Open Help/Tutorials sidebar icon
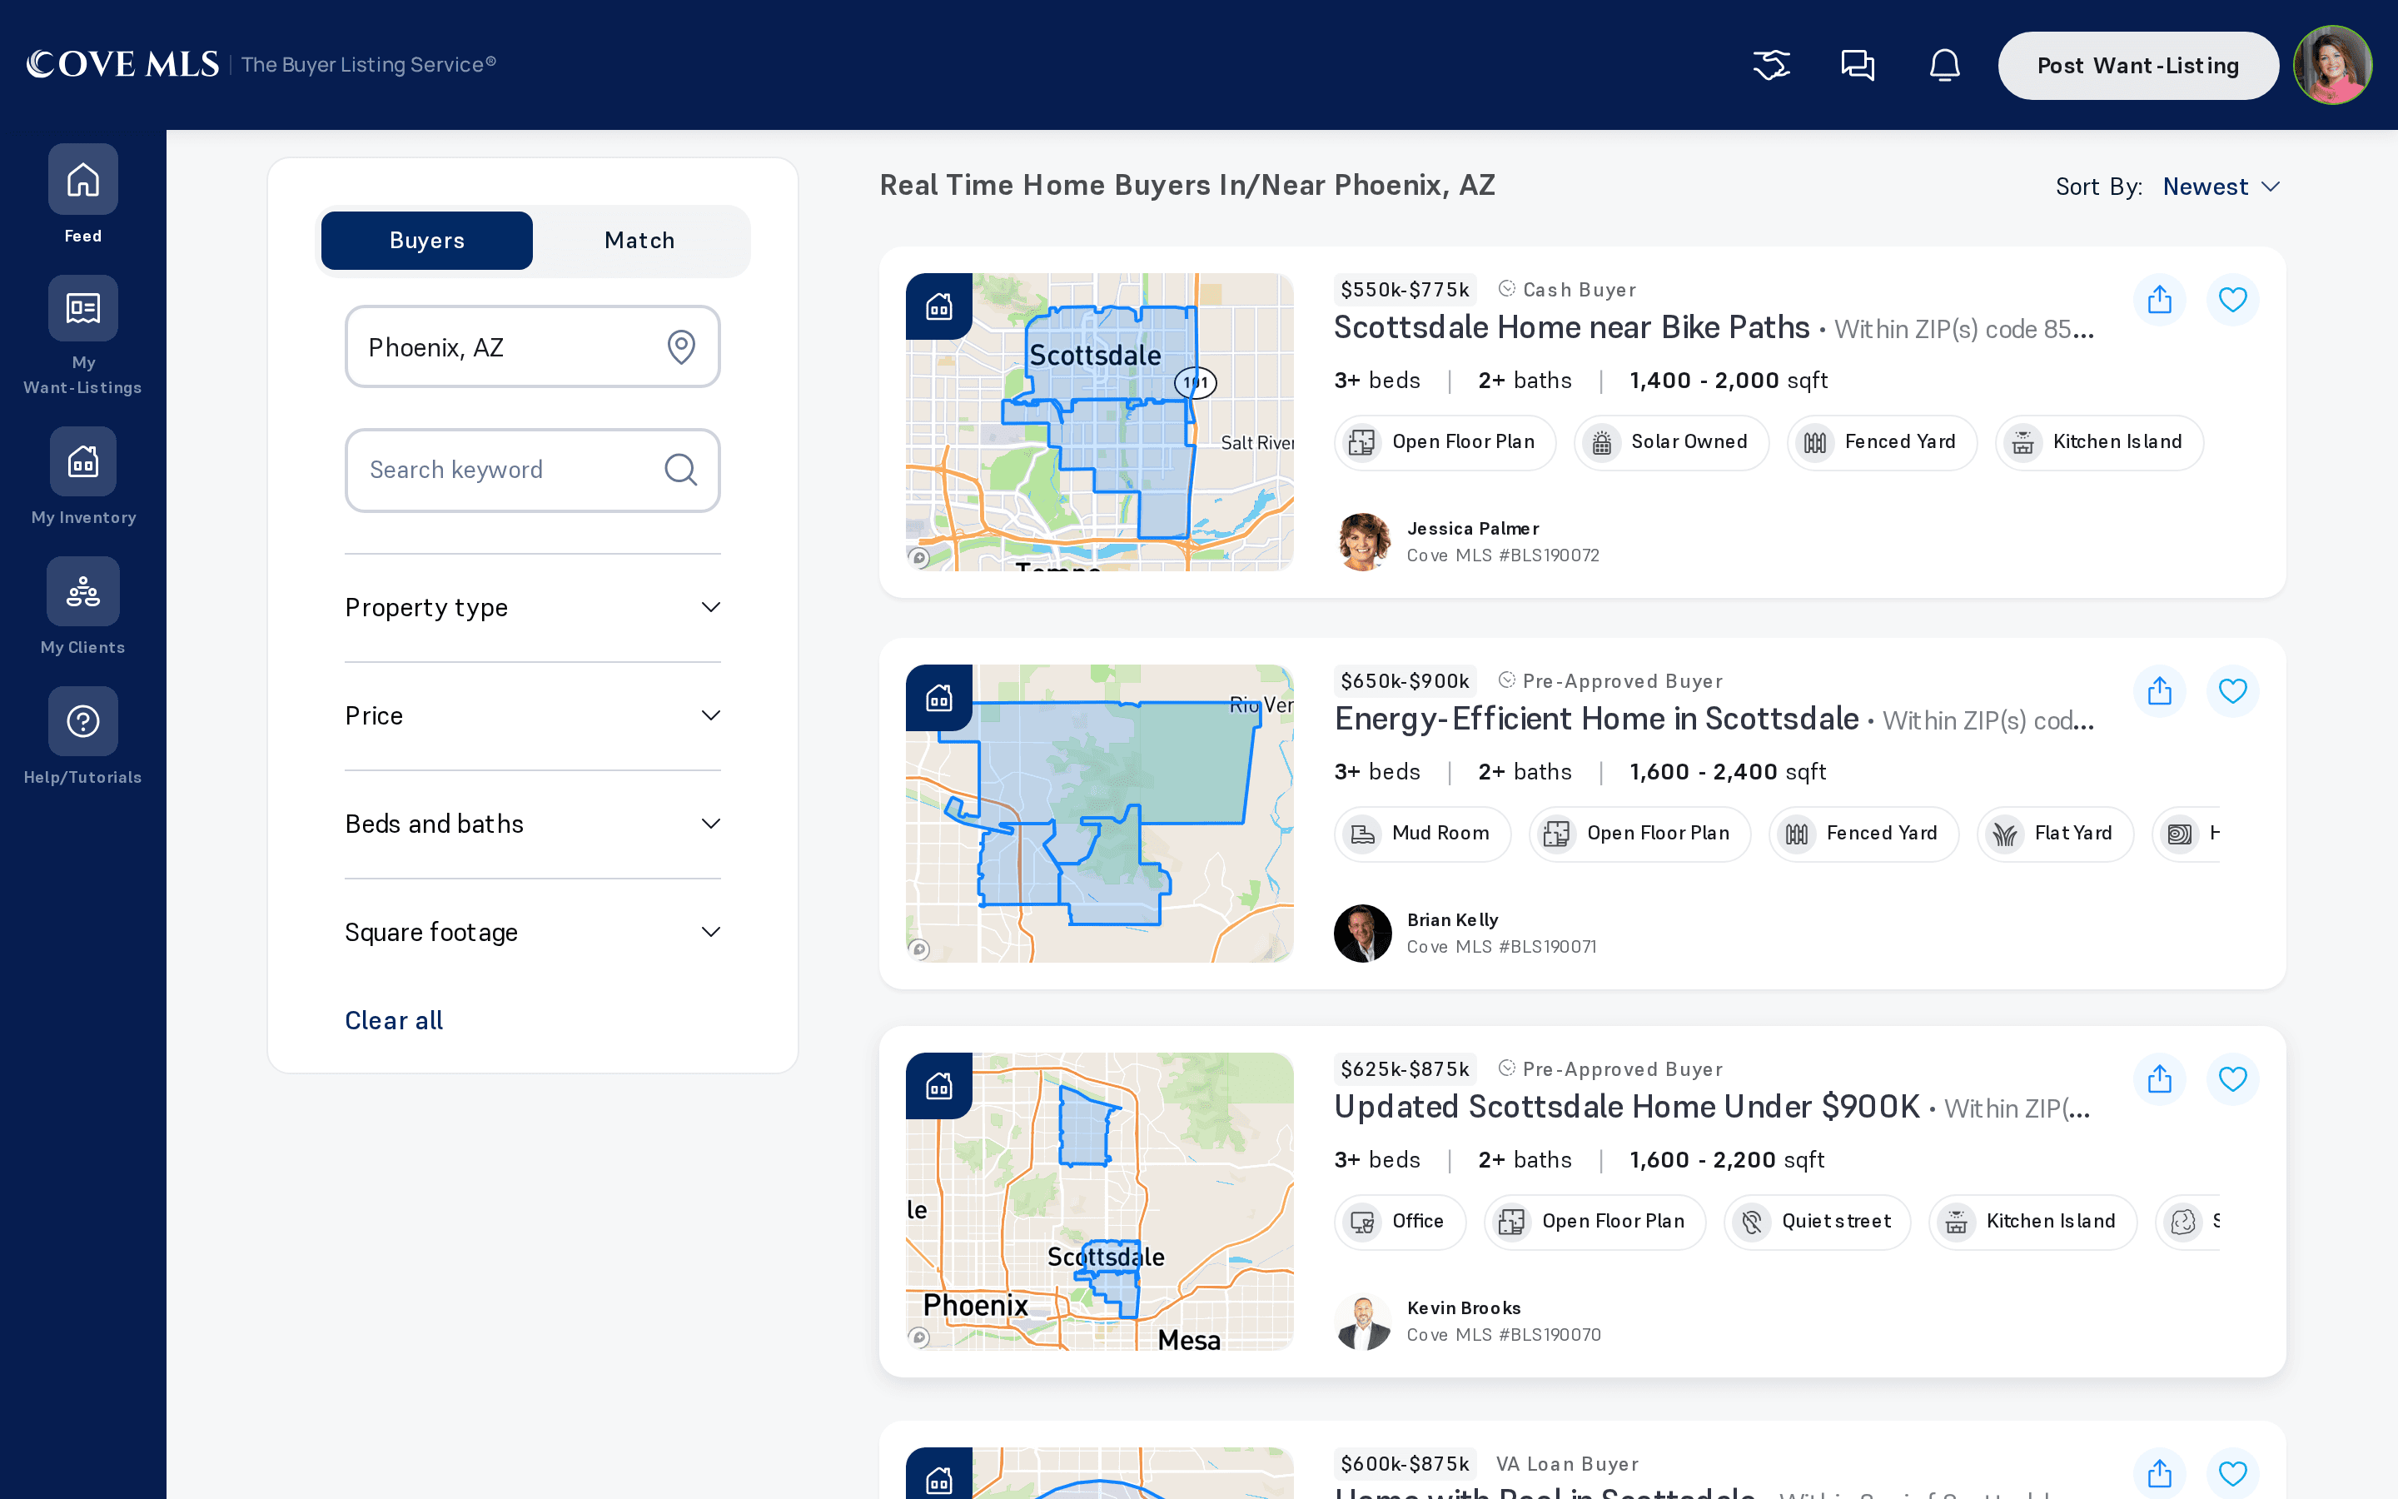The image size is (2398, 1499). pyautogui.click(x=83, y=720)
